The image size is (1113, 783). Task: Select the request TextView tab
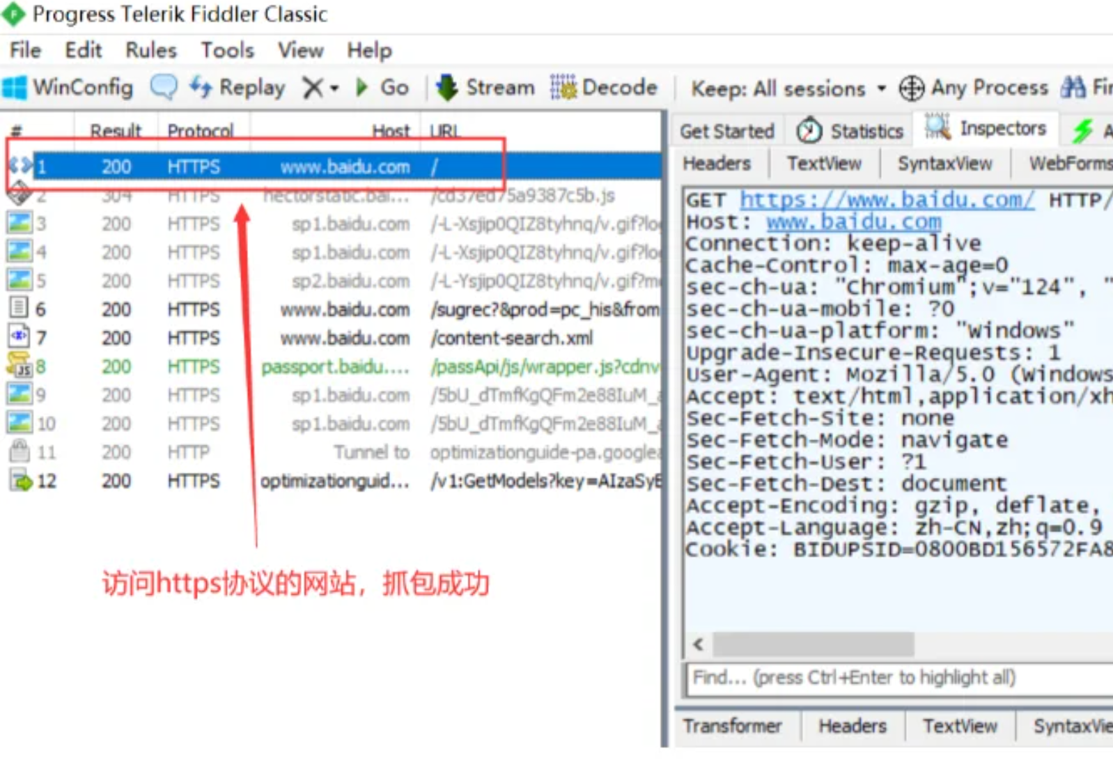click(x=824, y=164)
